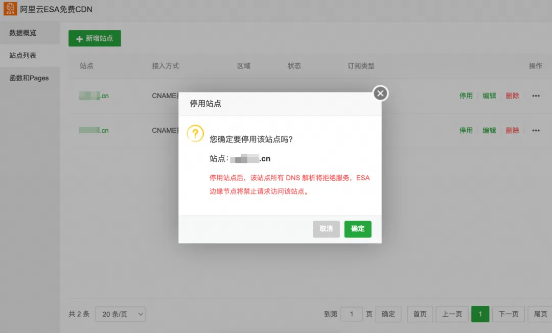The image size is (552, 333).
Task: Click the 接入方式 column header
Action: tap(166, 66)
